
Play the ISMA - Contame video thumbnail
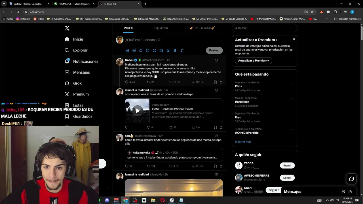137,111
